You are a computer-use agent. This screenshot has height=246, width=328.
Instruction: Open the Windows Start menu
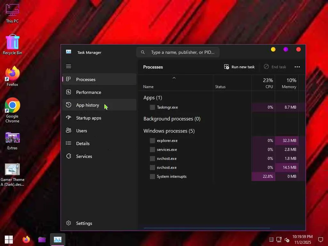tap(9, 240)
